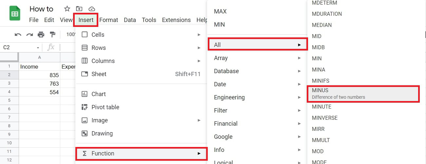Star the 'How to' document
This screenshot has height=164, width=426.
(x=67, y=9)
